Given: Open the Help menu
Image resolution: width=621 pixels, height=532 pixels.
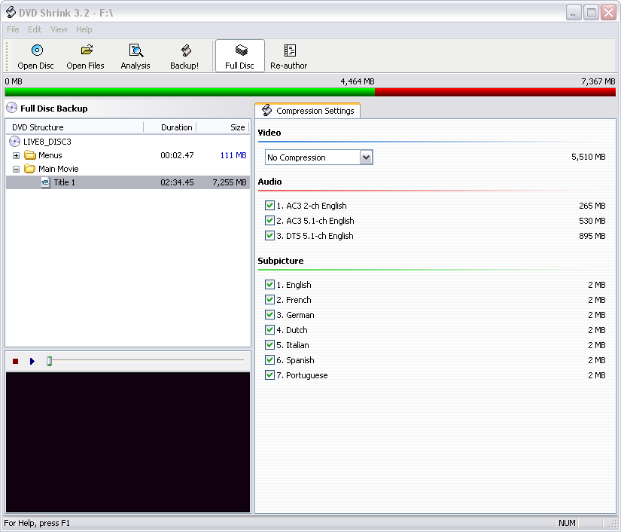Looking at the screenshot, I should 84,29.
